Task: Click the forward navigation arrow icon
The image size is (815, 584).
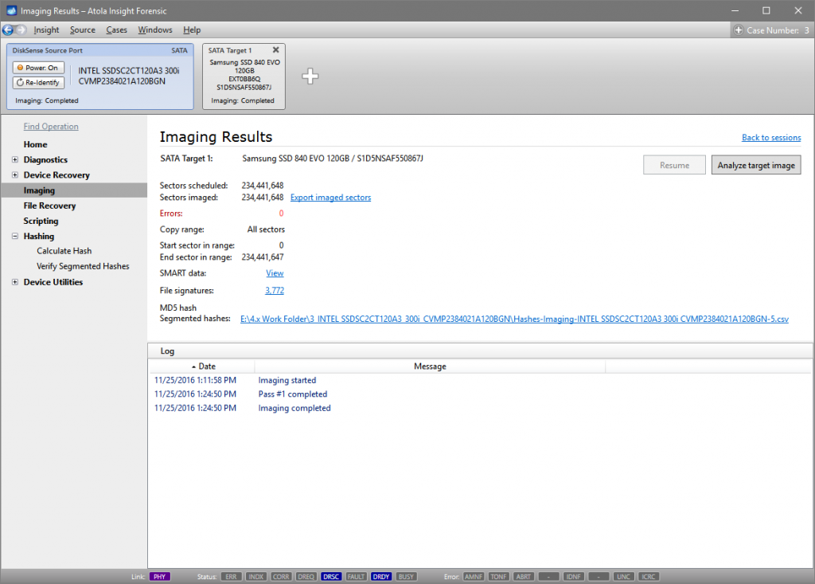Action: [19, 29]
